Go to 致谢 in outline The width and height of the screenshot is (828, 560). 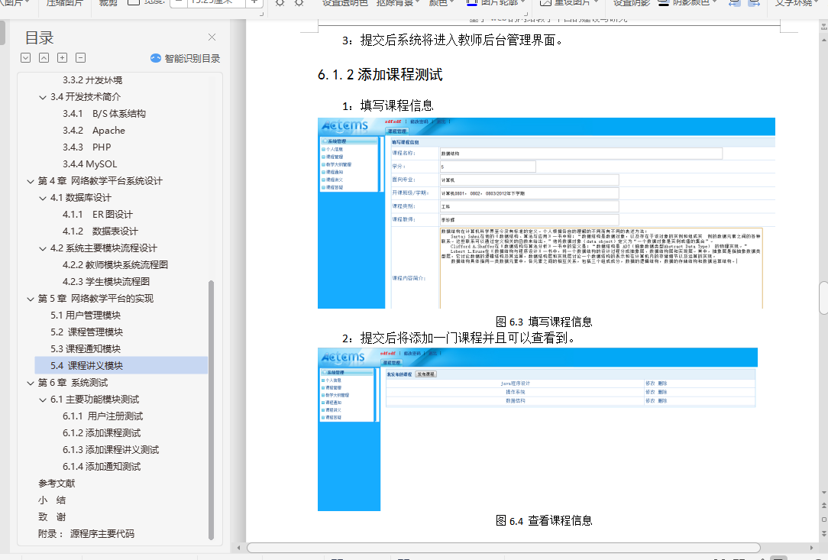point(52,517)
